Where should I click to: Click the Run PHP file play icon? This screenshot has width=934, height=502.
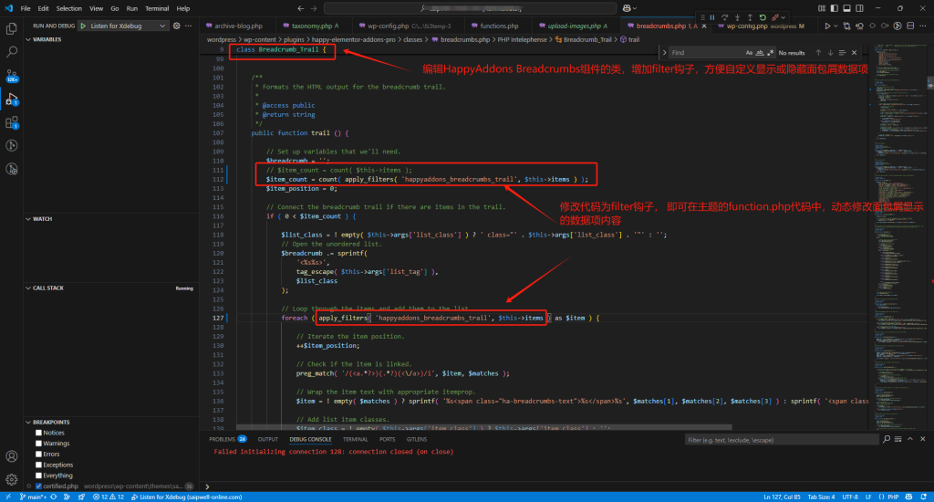coord(827,26)
